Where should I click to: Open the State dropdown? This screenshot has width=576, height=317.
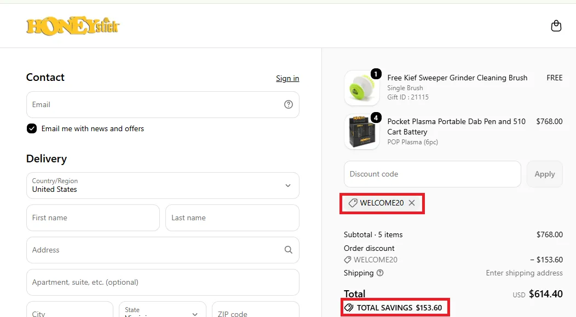coord(163,309)
